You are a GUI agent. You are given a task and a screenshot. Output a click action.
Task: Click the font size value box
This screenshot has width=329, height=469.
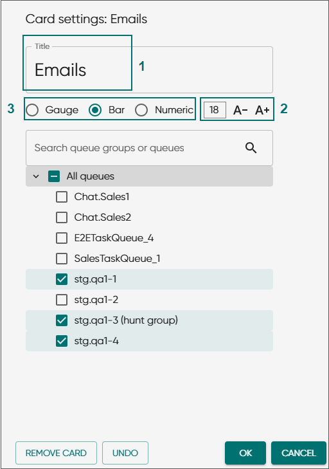pos(215,110)
